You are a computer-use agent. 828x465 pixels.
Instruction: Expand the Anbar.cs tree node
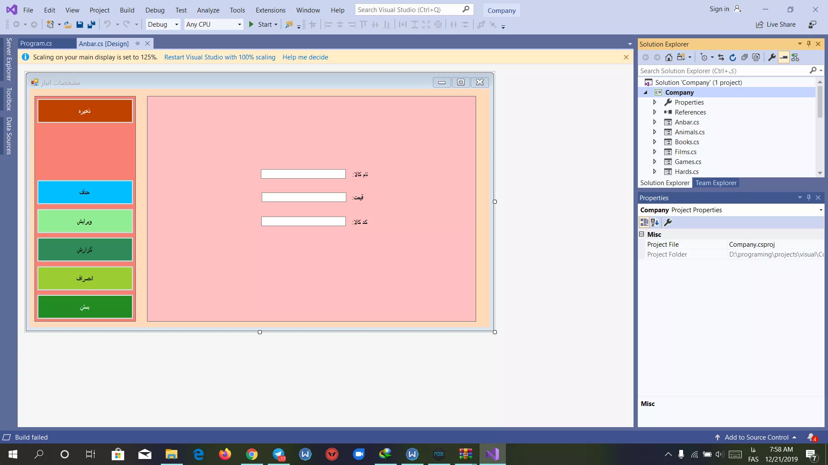(x=655, y=122)
